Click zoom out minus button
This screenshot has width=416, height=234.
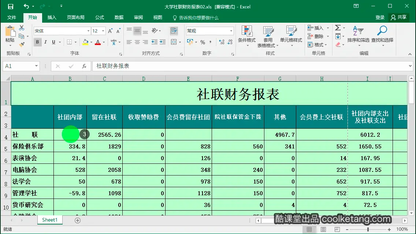347,230
